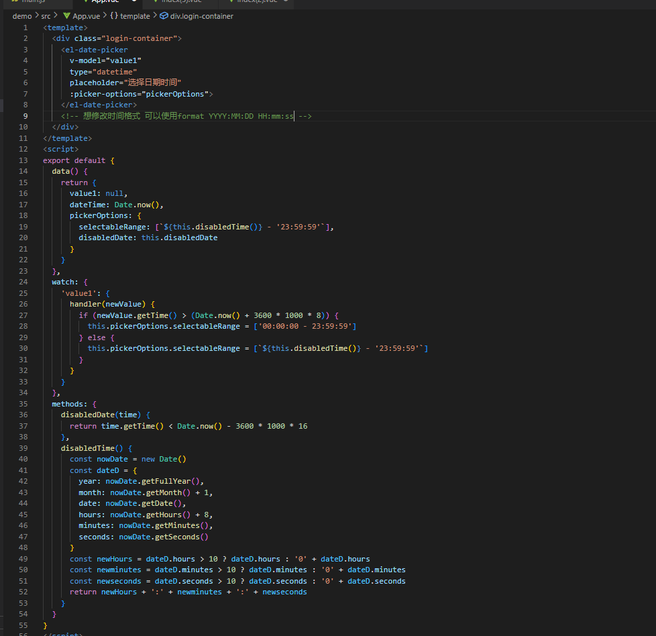Click "const newseconds" declaration on line 51
The height and width of the screenshot is (636, 656).
pos(105,581)
